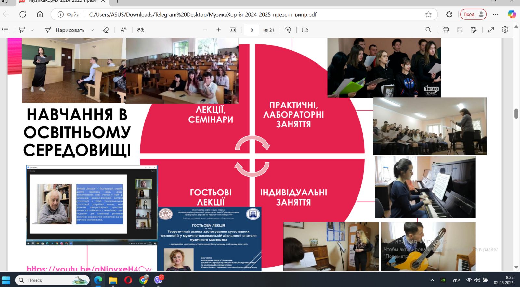Screen dimensions: 520x287
Task: Toggle the highlighter tool
Action: [x=22, y=30]
